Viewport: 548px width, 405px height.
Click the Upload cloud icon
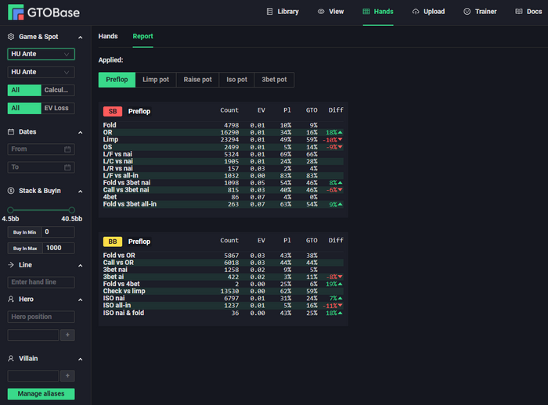click(x=416, y=12)
